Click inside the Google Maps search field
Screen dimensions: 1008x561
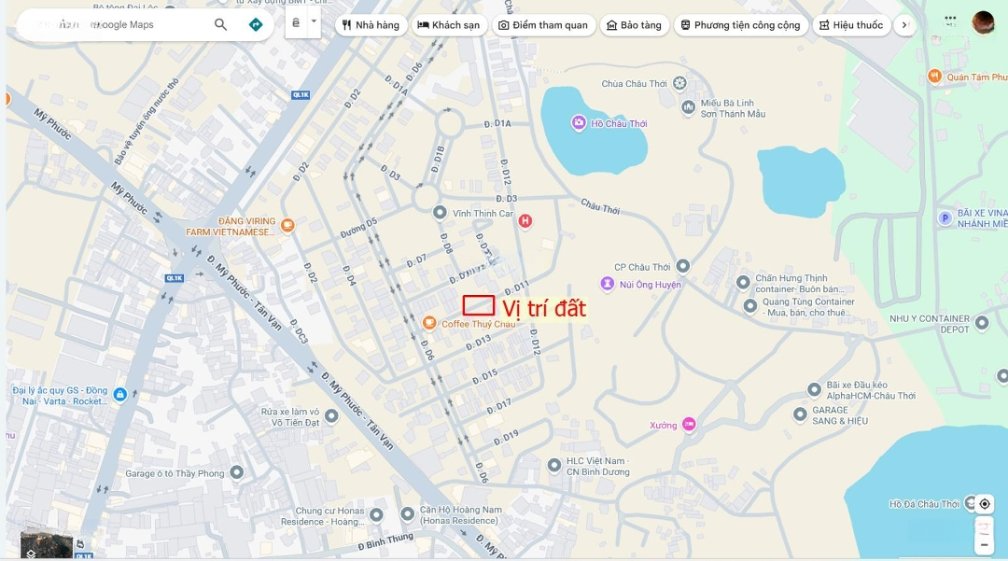pyautogui.click(x=119, y=25)
